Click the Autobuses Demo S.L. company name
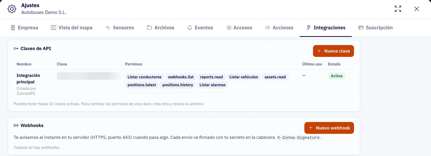This screenshot has height=156, width=431. [44, 12]
